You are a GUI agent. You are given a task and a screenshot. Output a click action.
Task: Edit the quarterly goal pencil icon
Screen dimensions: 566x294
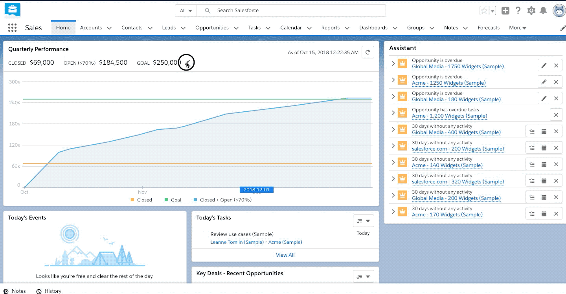coord(187,63)
